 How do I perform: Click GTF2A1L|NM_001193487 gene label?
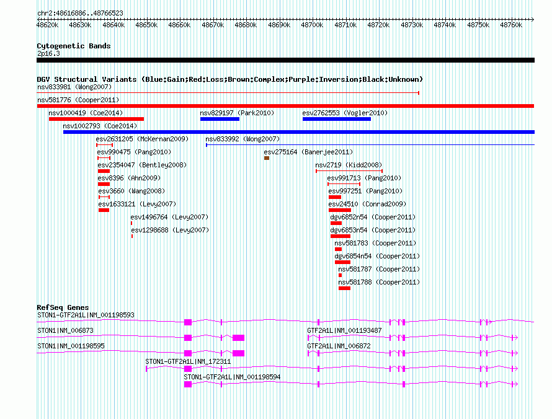click(344, 330)
